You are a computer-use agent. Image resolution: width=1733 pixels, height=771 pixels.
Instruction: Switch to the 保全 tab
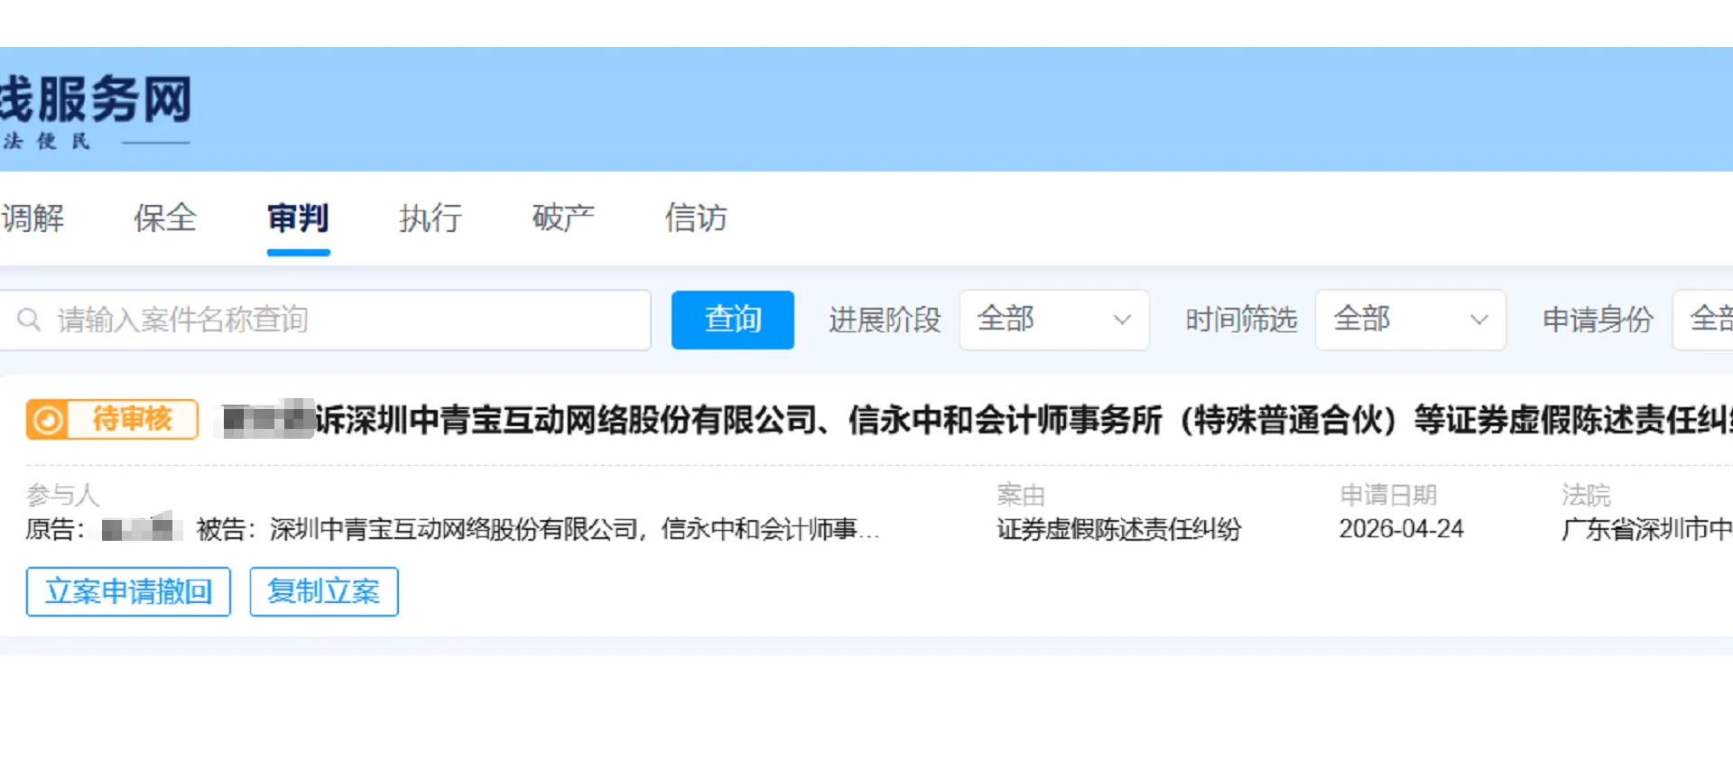click(165, 218)
